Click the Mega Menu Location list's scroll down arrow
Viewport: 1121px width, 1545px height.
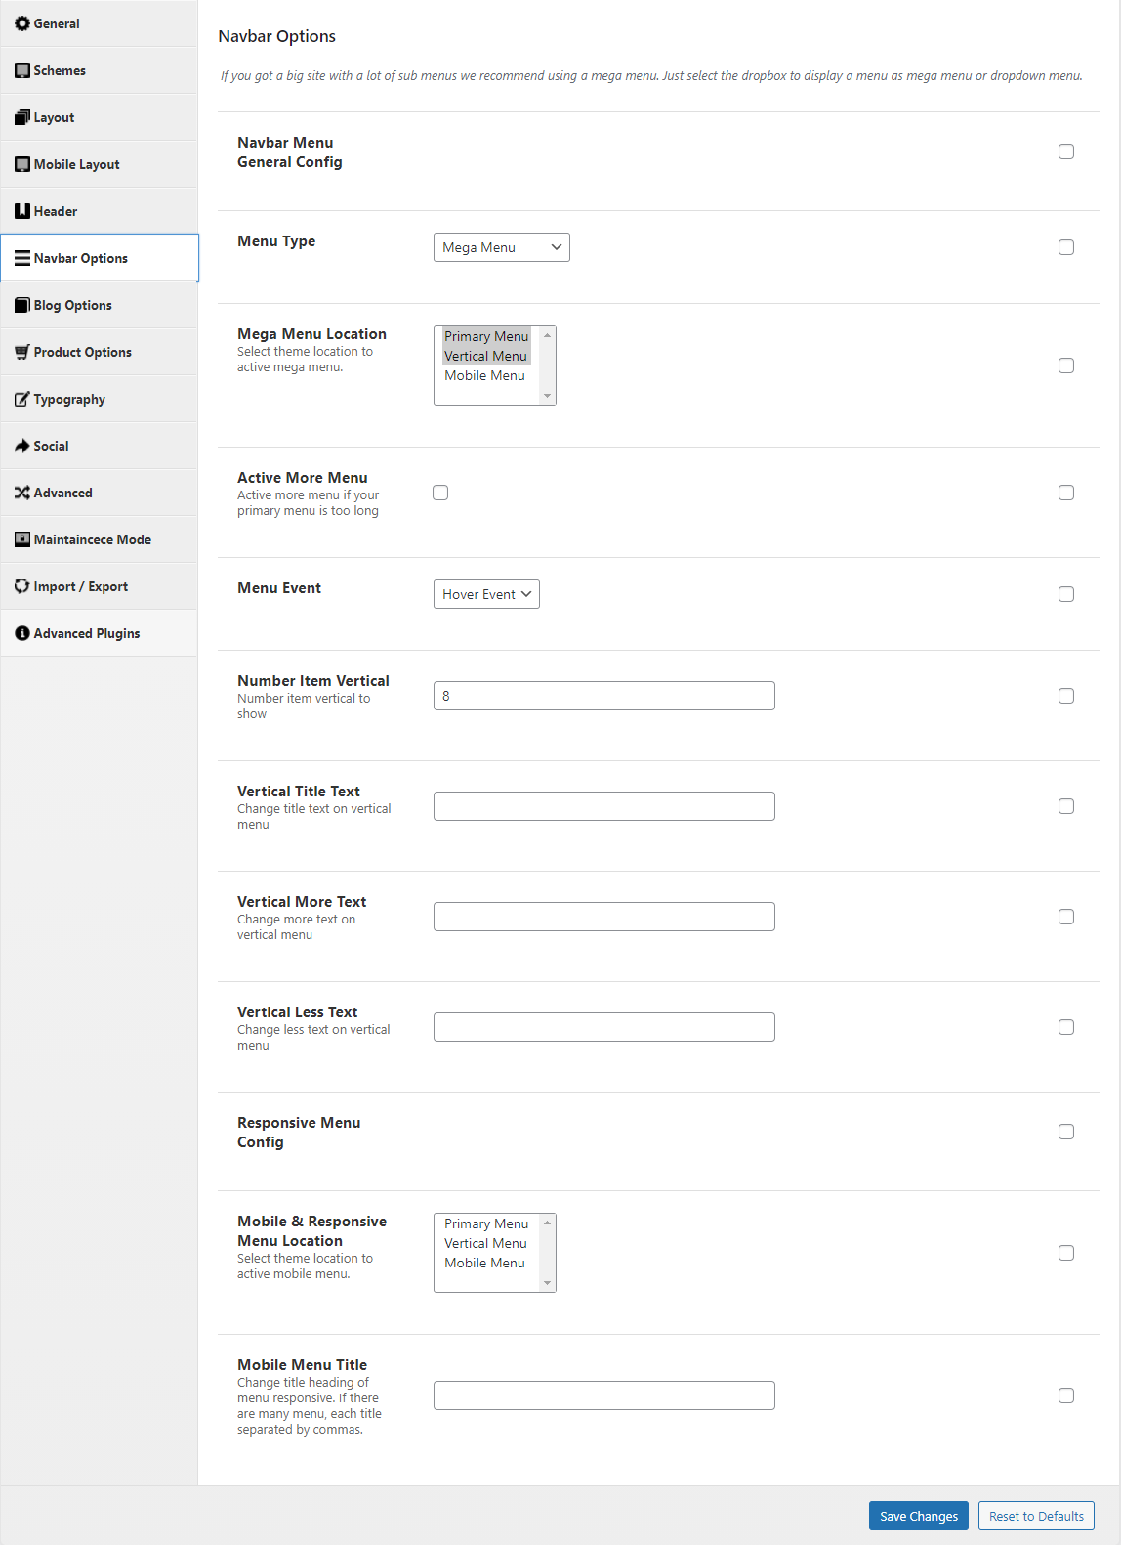click(x=548, y=396)
